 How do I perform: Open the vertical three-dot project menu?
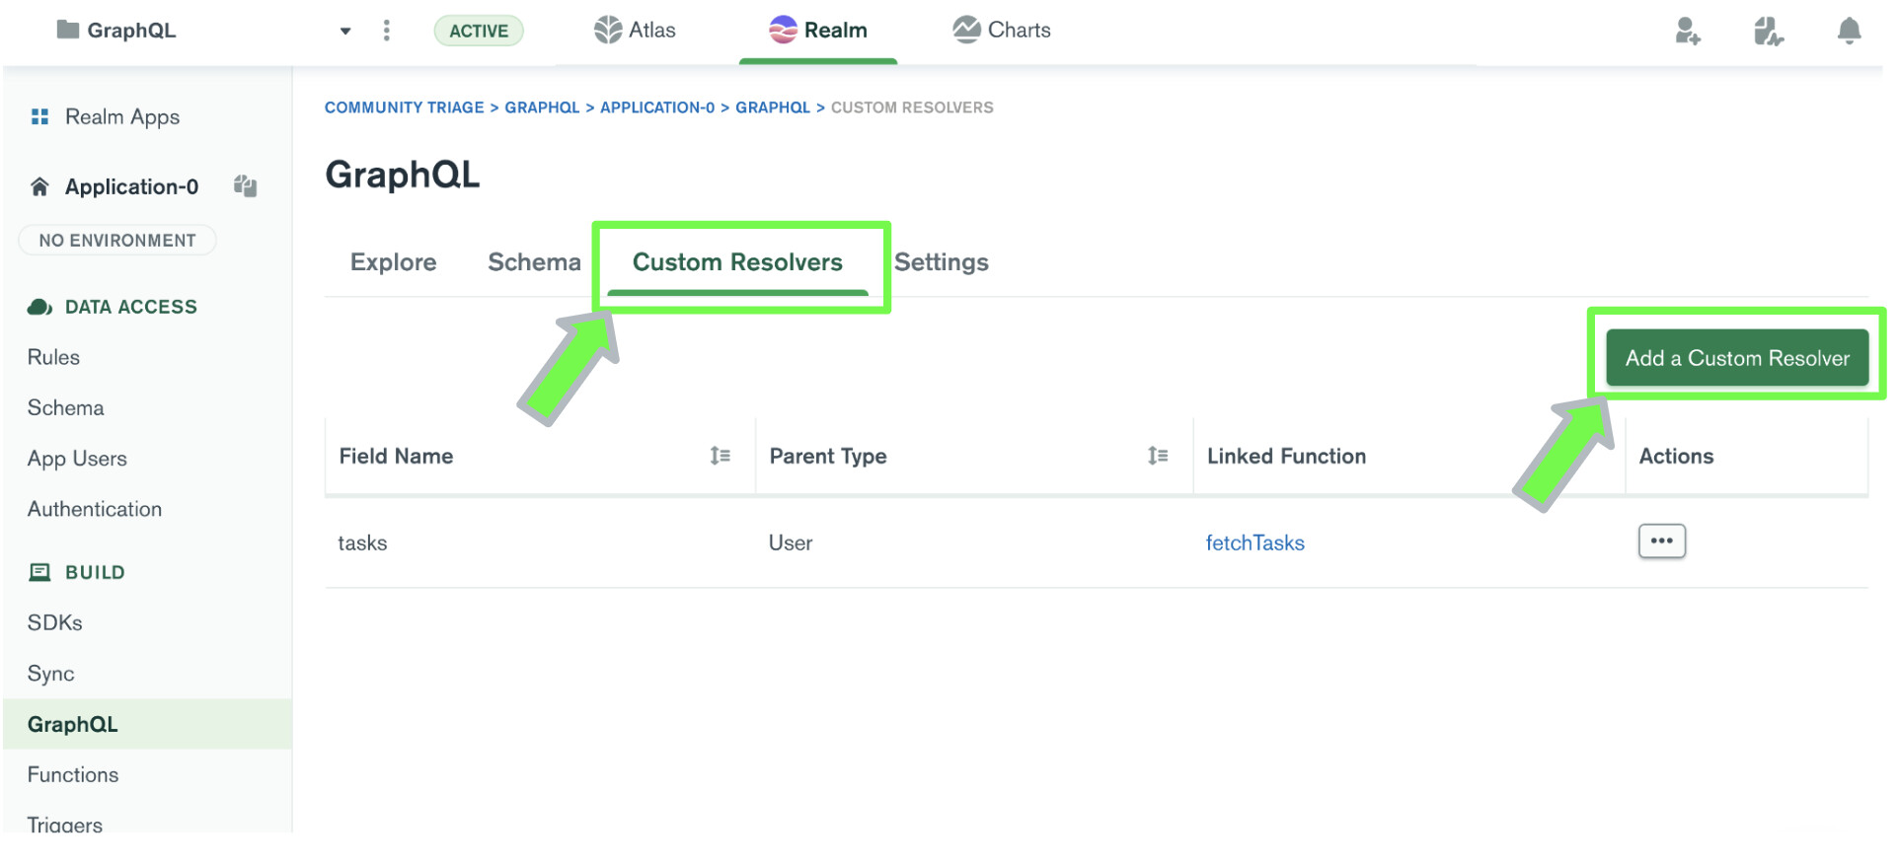(x=387, y=31)
